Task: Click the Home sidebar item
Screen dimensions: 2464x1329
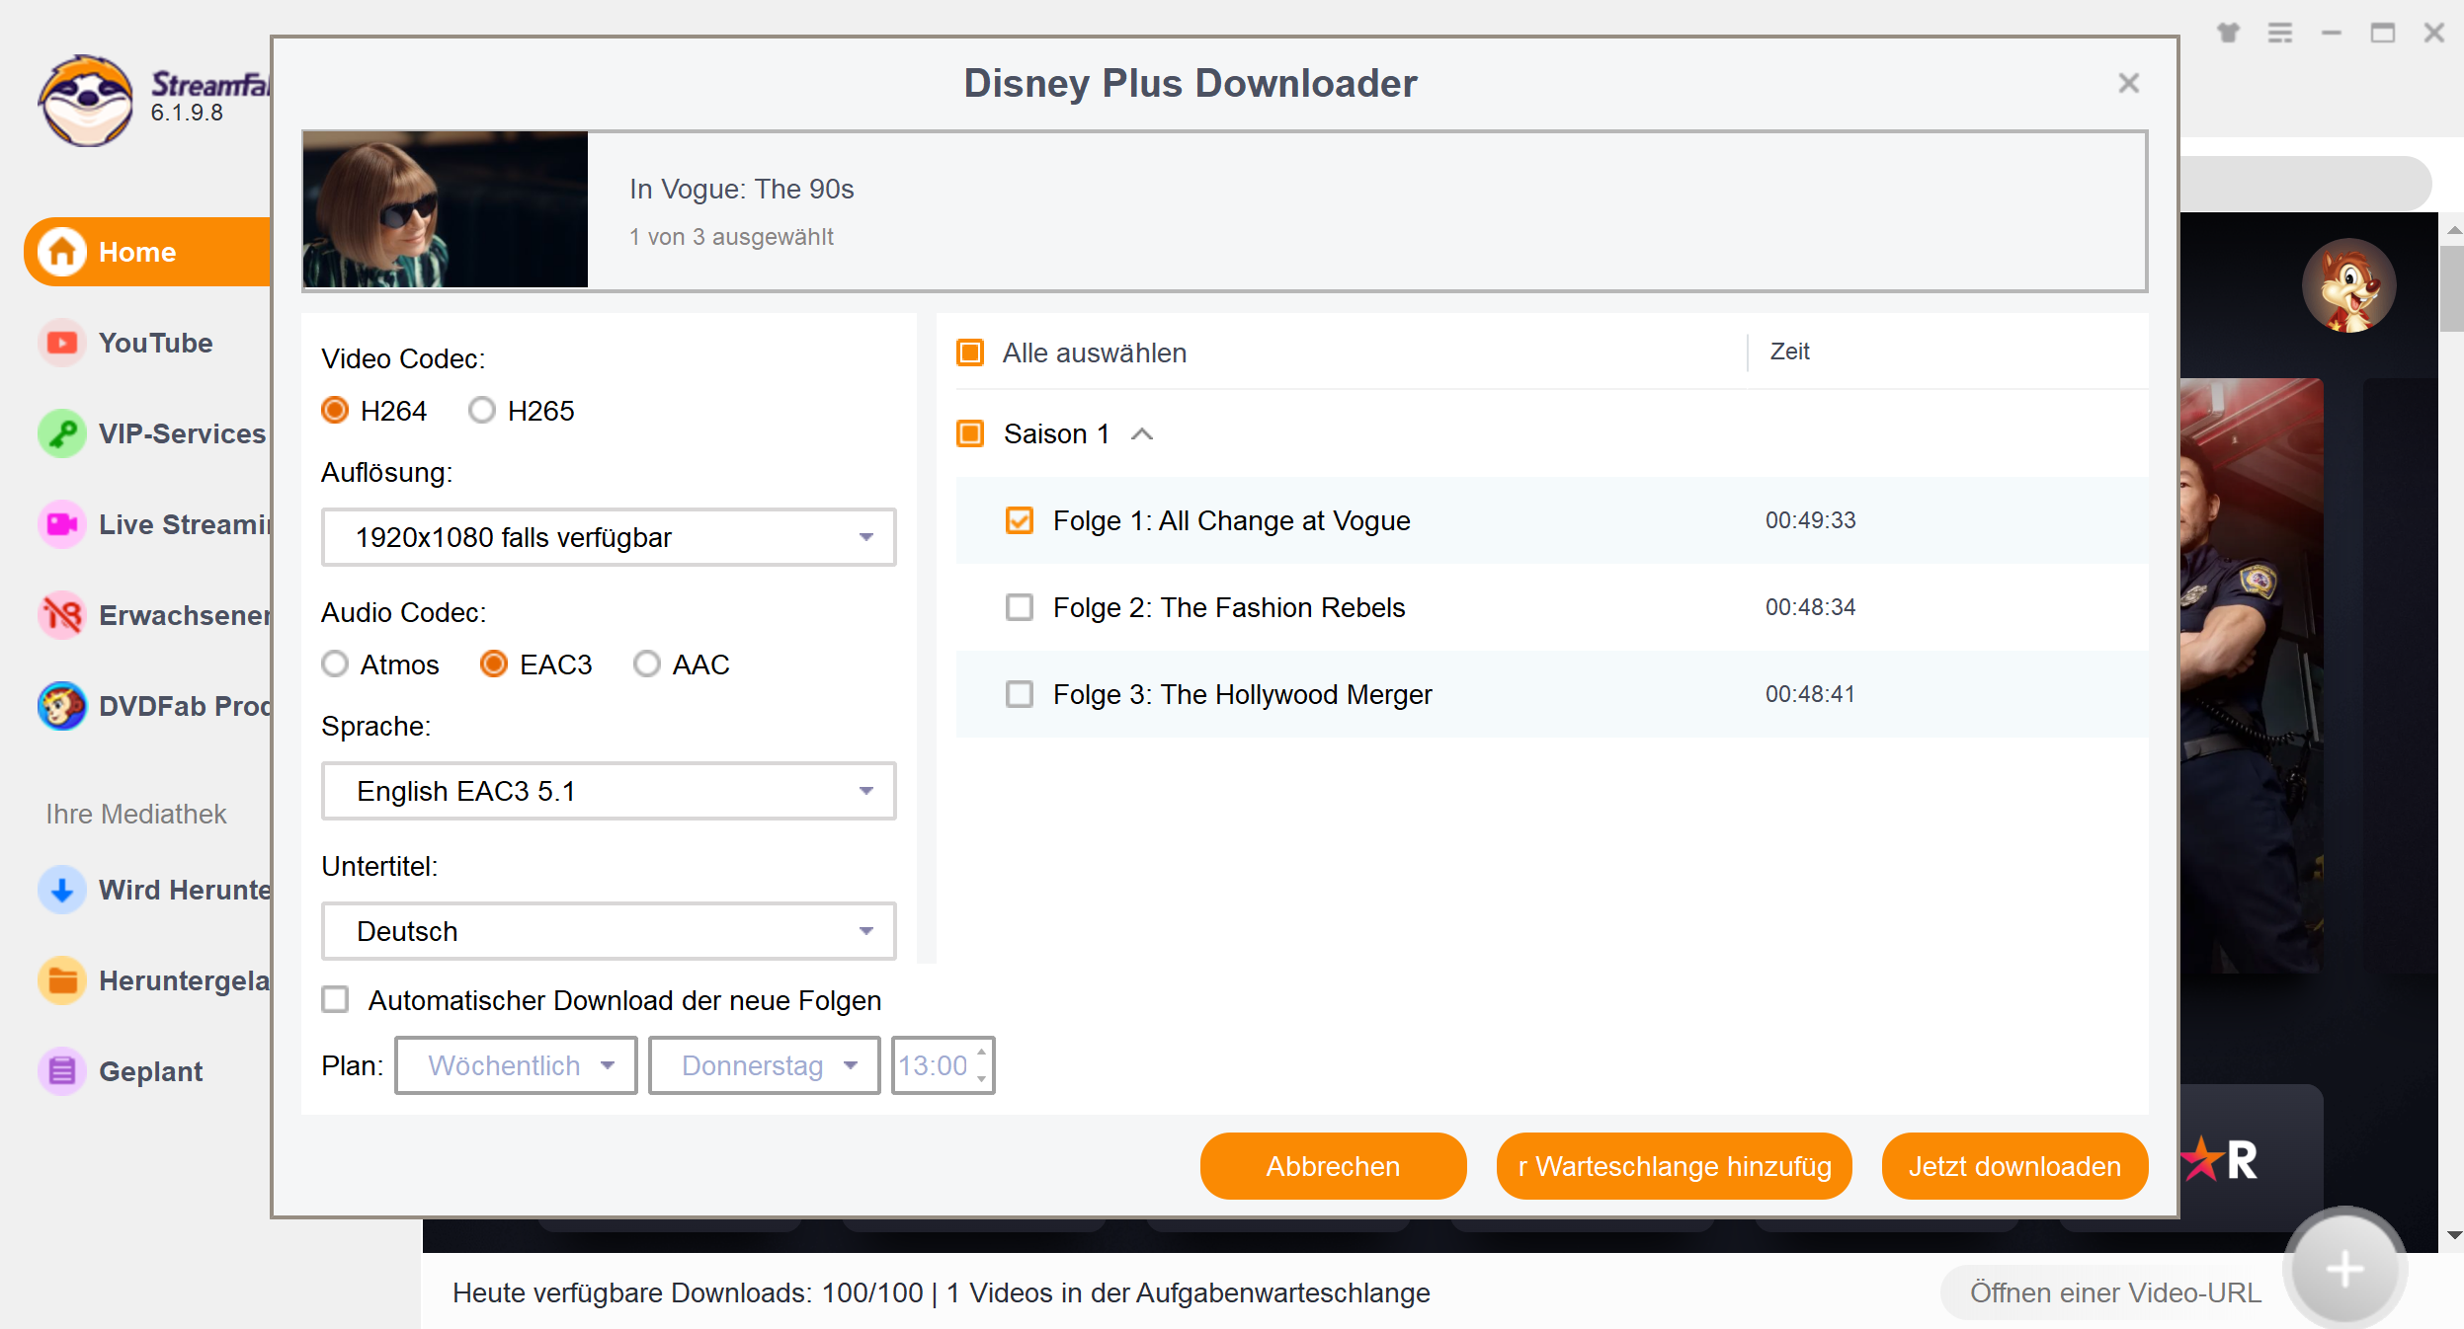Action: (148, 252)
